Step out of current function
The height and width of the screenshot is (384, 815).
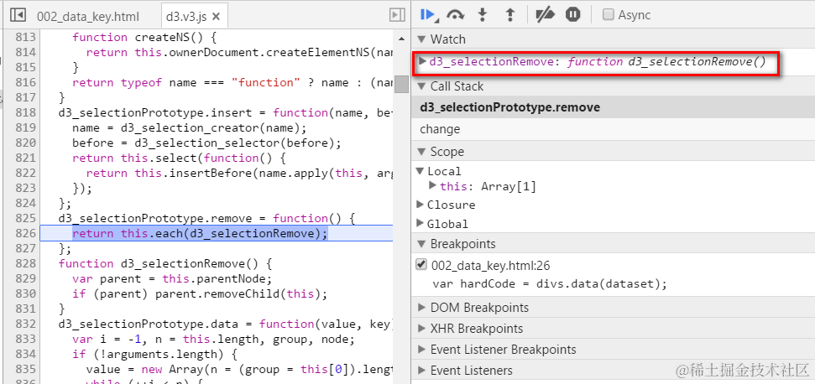(509, 15)
